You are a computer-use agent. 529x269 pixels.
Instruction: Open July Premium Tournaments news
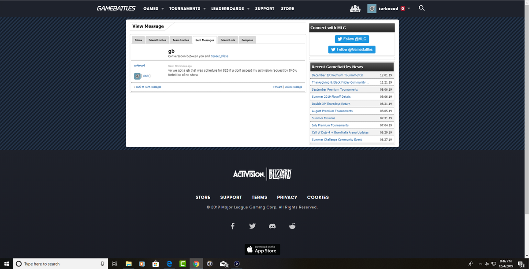[330, 125]
